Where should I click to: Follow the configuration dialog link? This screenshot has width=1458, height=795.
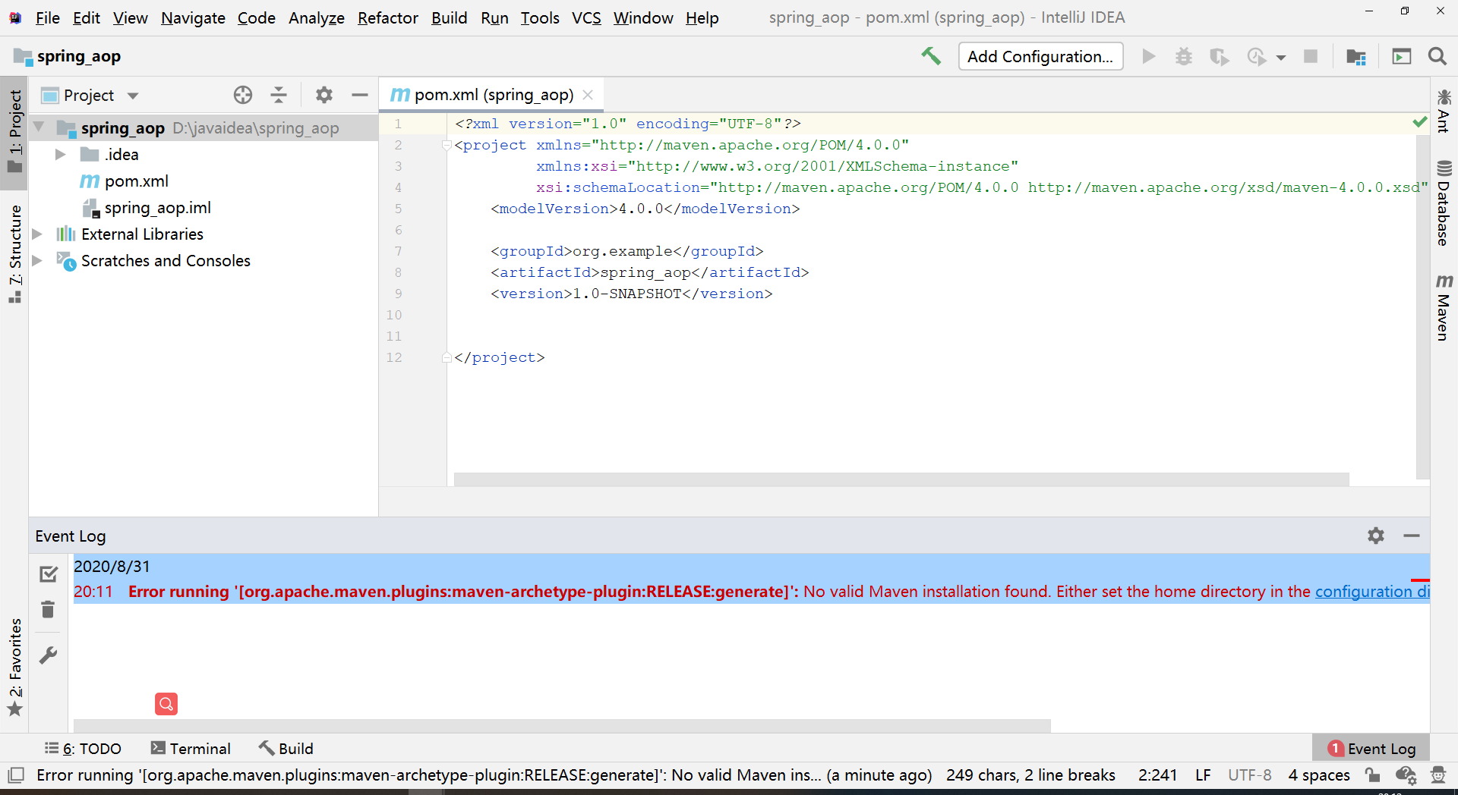1372,592
